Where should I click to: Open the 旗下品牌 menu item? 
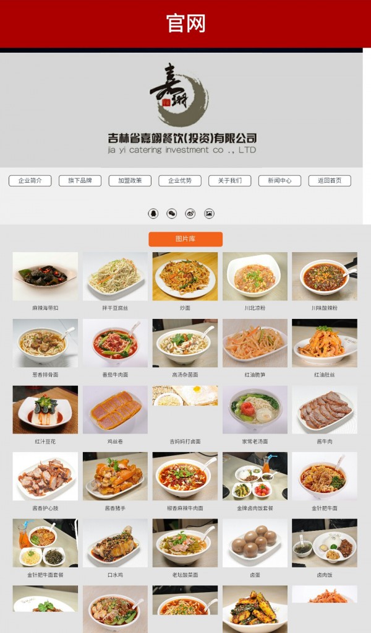pos(80,180)
